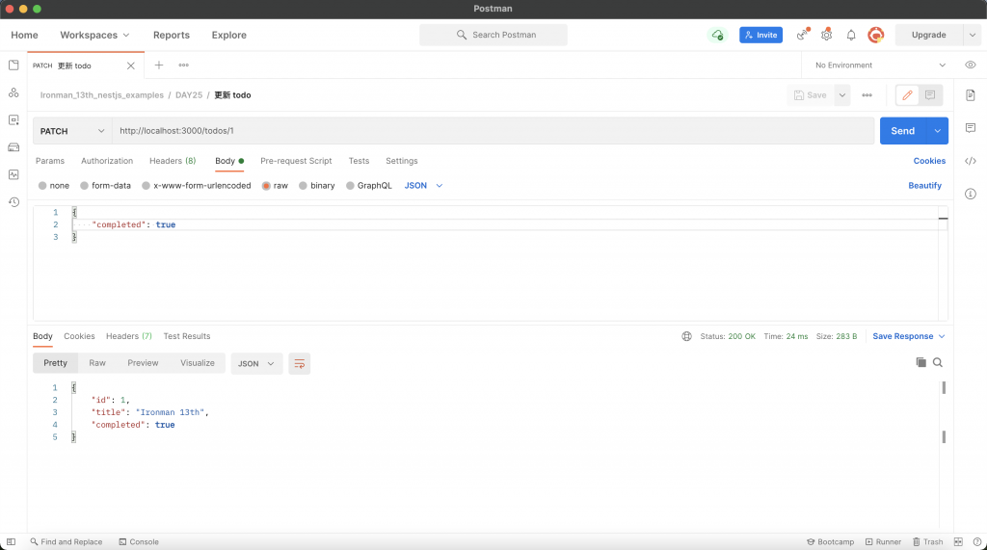Open the help icon in status bar
The height and width of the screenshot is (550, 987).
977,542
